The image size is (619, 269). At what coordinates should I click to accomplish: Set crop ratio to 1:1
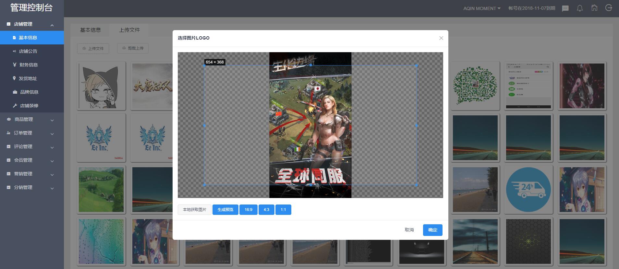[283, 210]
